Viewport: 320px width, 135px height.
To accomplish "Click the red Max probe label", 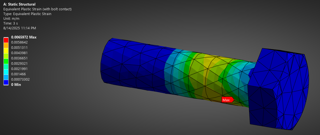I will [x=228, y=100].
